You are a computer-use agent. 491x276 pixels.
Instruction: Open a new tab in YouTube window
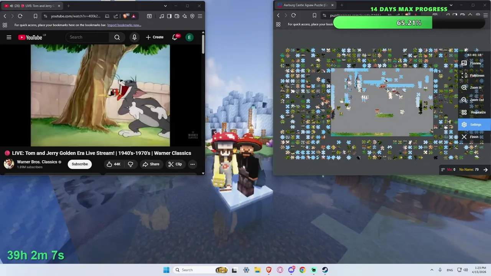point(68,6)
